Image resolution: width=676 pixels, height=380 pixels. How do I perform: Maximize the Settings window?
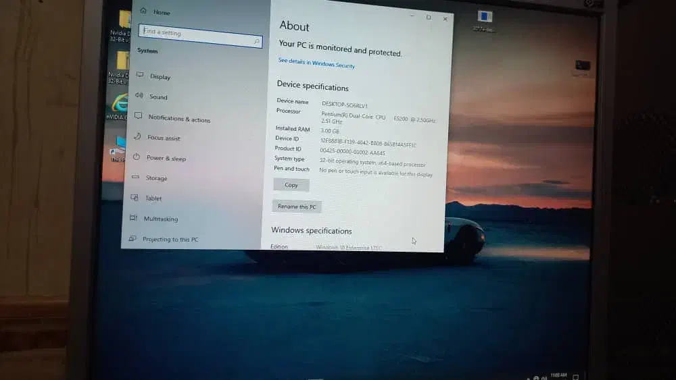429,18
